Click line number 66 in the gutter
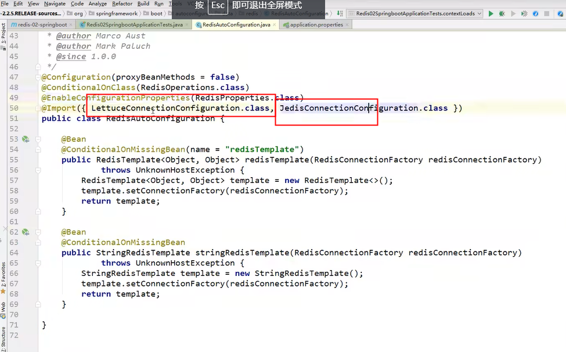 coord(14,274)
